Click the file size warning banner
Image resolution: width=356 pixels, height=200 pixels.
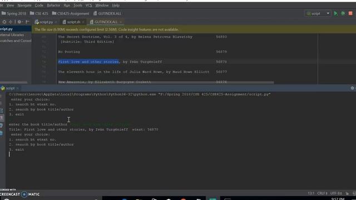click(194, 29)
